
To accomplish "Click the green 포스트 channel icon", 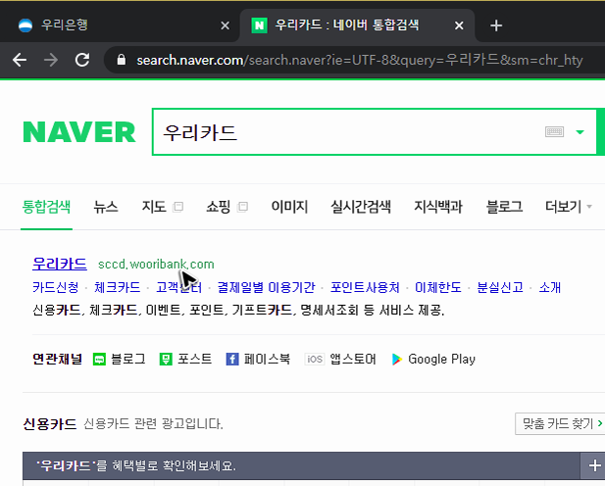I will (x=166, y=360).
